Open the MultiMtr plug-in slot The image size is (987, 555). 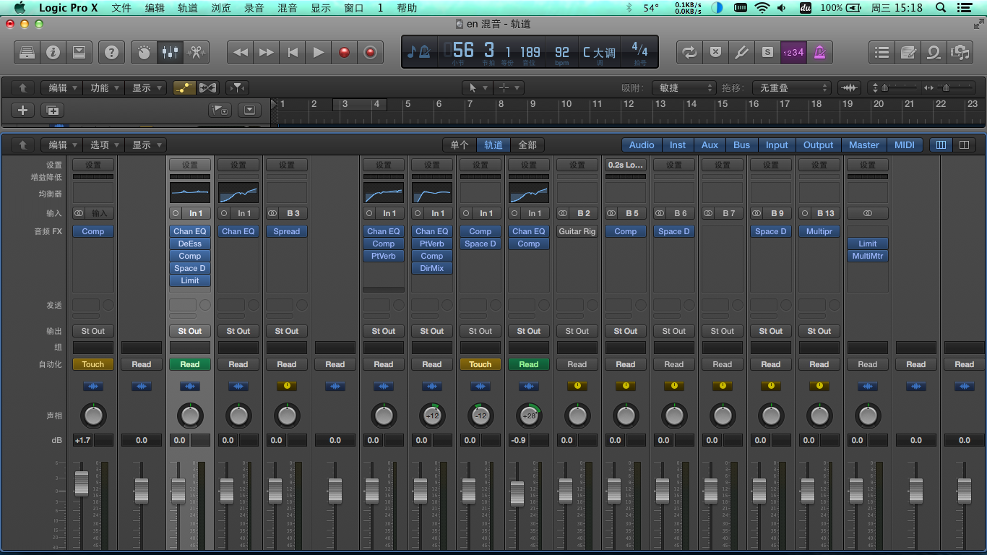click(868, 256)
